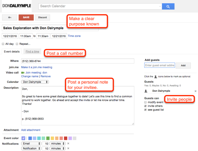The height and width of the screenshot is (151, 198).
Task: Click the green video camera icon
Action: [x=23, y=73]
